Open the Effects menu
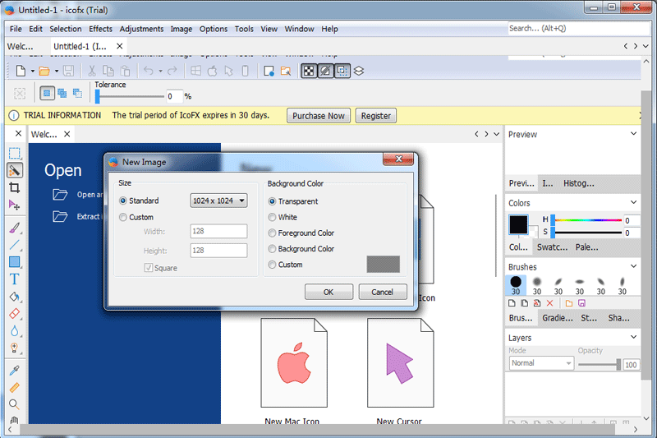This screenshot has height=438, width=657. point(100,29)
